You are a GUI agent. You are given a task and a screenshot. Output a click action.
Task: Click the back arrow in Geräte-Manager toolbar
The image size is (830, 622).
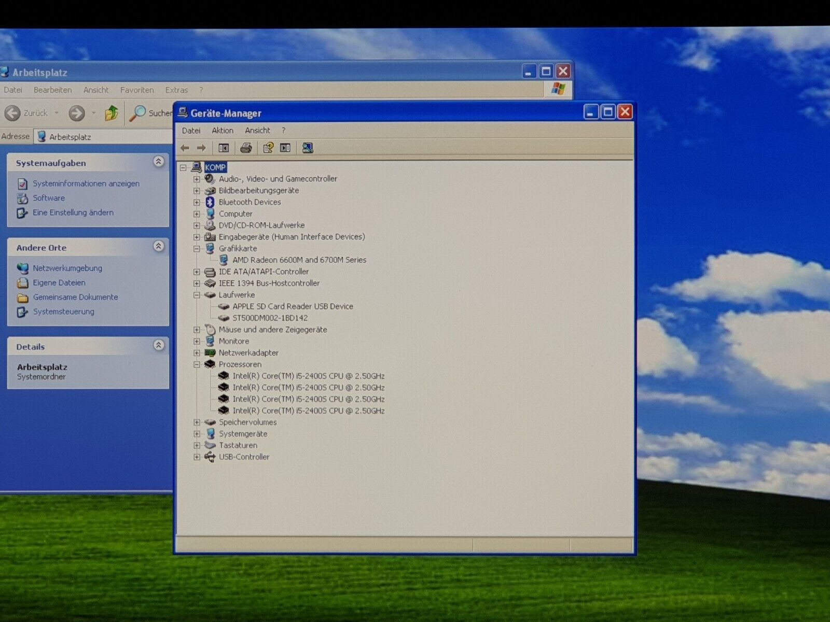coord(185,148)
